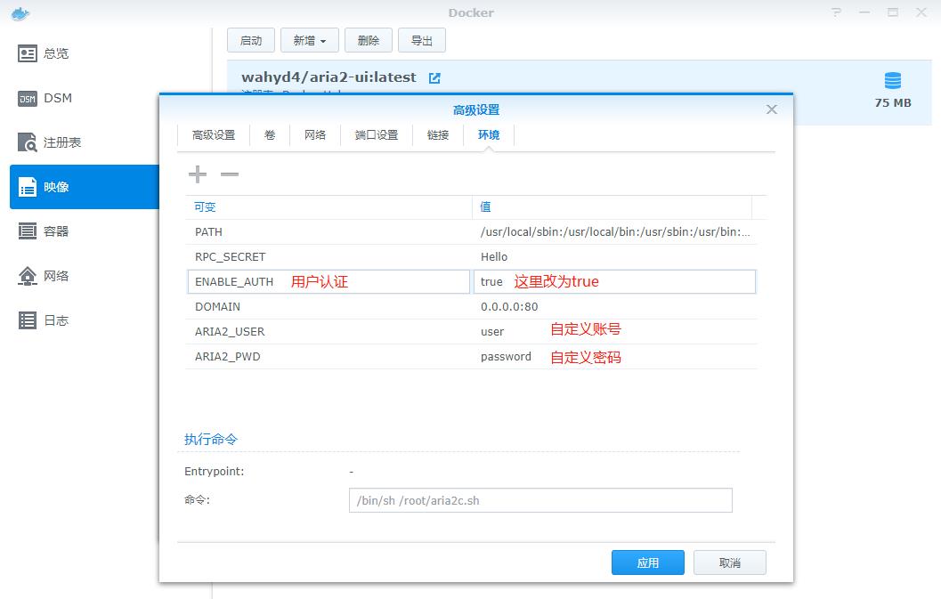This screenshot has width=941, height=599.
Task: Select DOMAIN variable row
Action: click(471, 307)
